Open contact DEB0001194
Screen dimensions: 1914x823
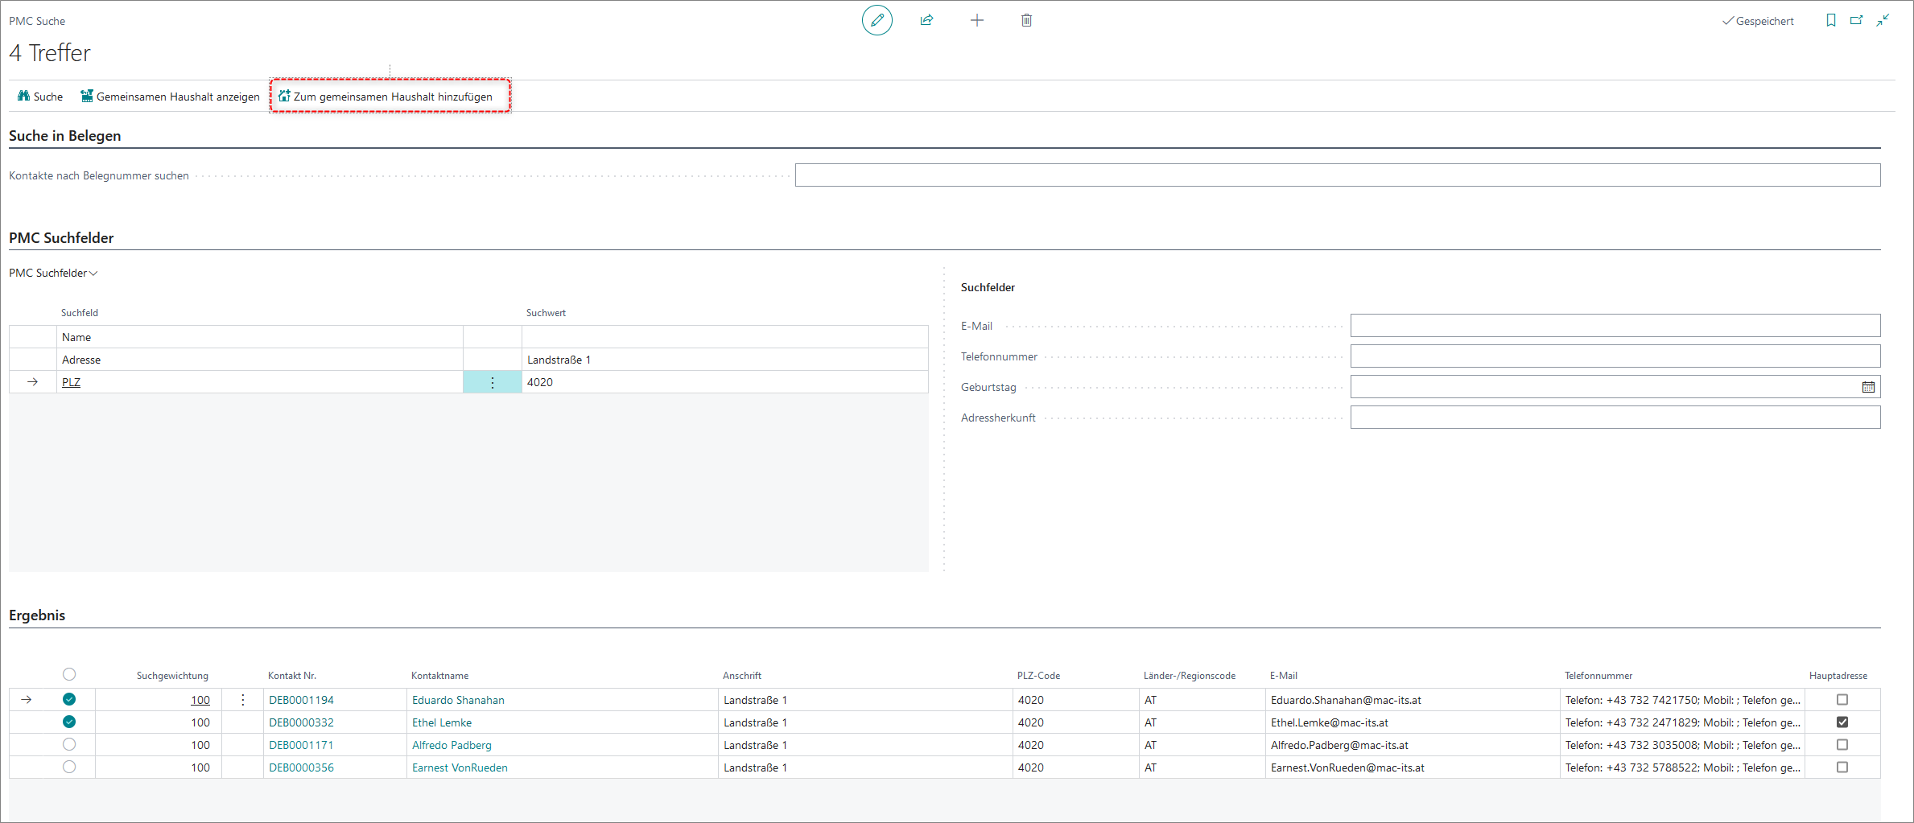pyautogui.click(x=301, y=700)
